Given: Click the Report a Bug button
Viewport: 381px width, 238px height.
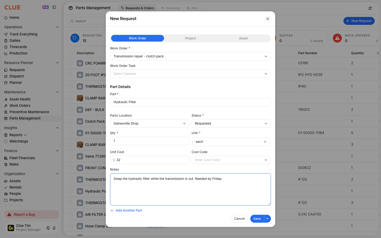Looking at the screenshot, I should (32, 214).
